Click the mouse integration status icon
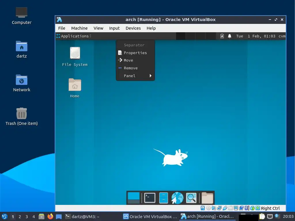The image size is (295, 221). (x=252, y=208)
